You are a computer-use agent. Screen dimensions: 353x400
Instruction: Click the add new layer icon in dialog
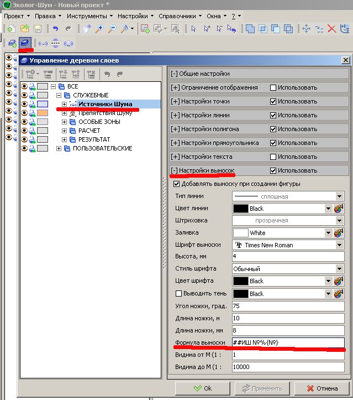(x=31, y=73)
